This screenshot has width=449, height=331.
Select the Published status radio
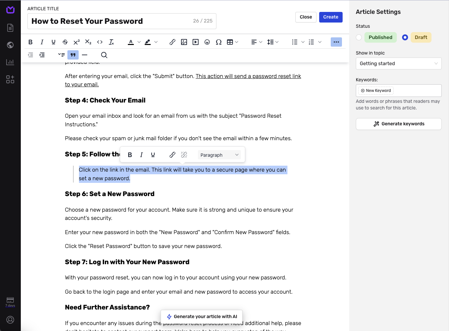coord(359,37)
